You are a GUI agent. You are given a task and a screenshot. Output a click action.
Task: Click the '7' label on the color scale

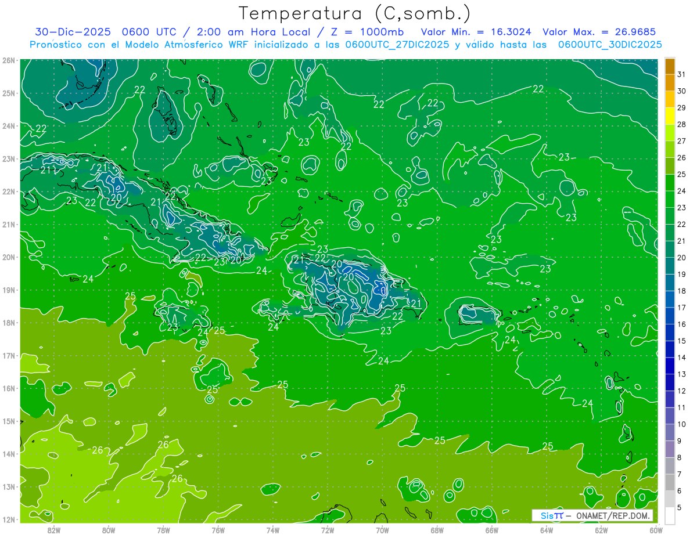[680, 474]
